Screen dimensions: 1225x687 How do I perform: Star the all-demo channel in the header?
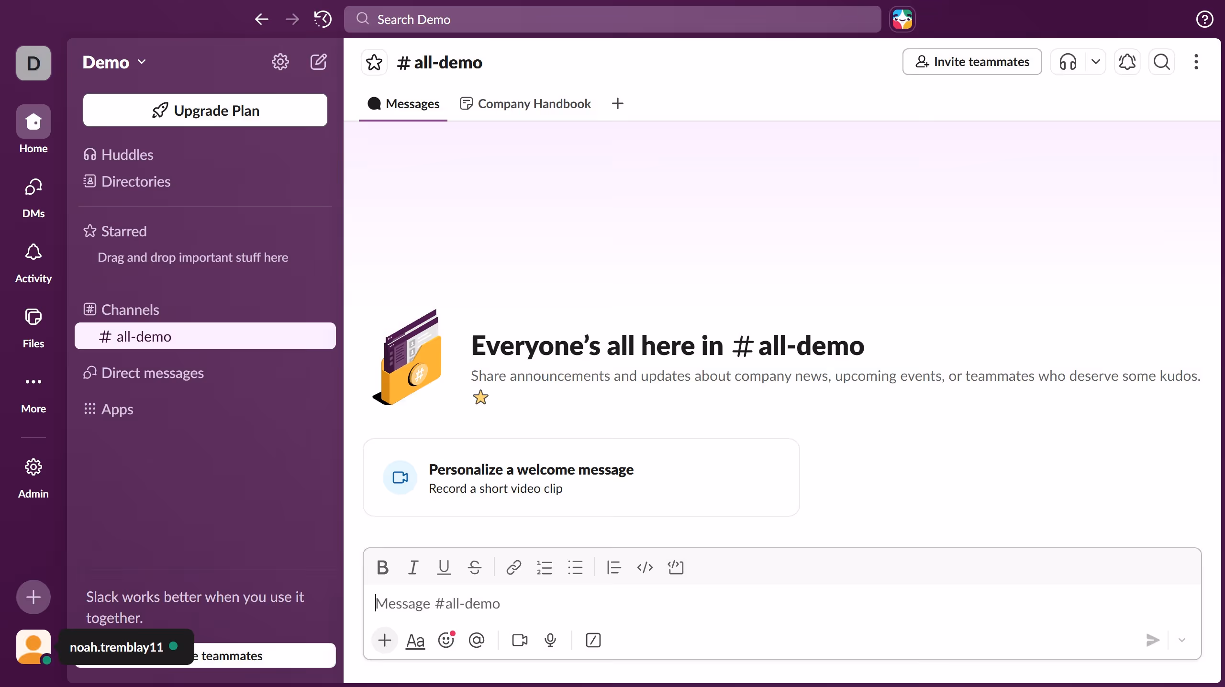pos(374,62)
